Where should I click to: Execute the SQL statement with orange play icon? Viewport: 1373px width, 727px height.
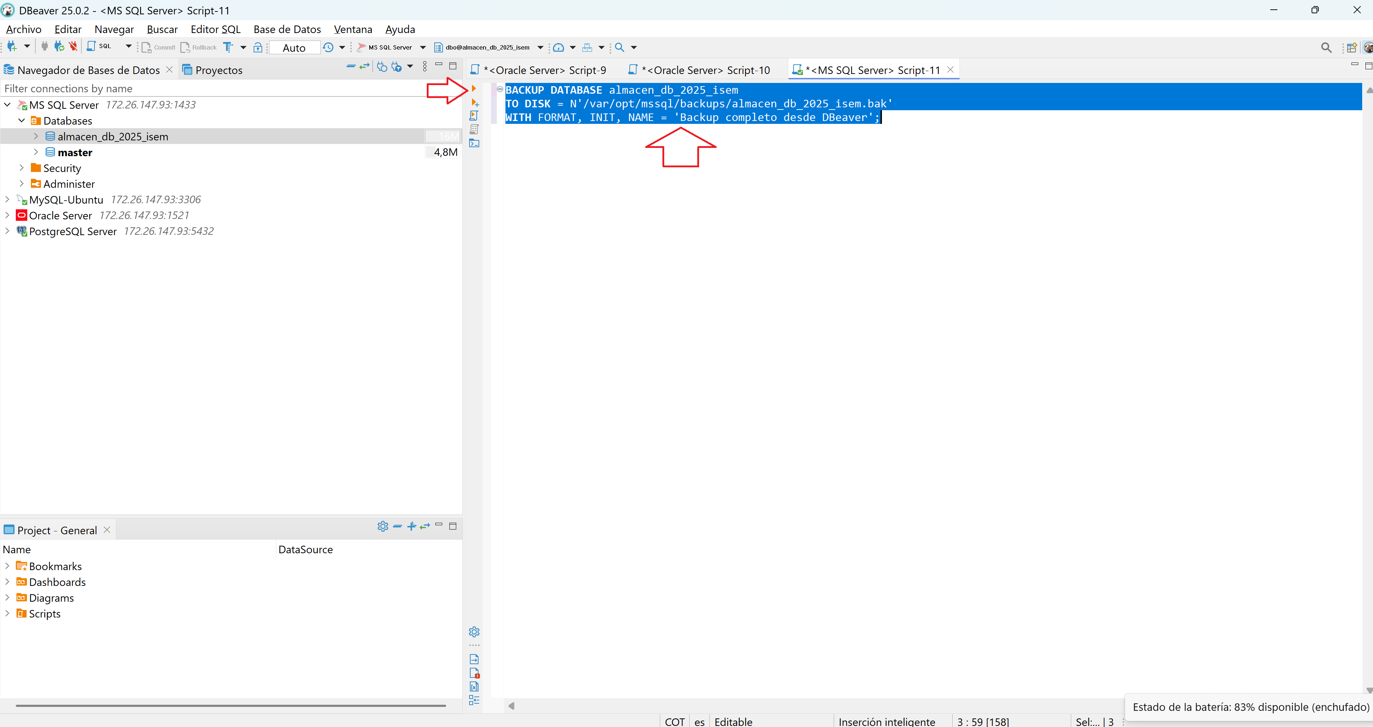click(473, 89)
